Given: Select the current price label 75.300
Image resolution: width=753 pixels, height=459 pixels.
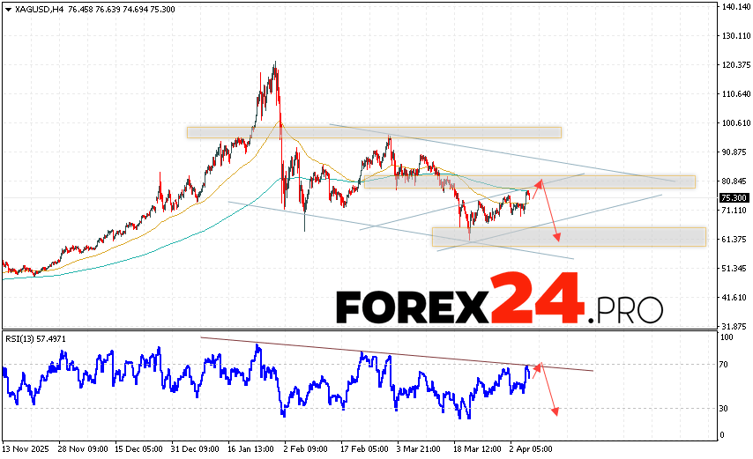Looking at the screenshot, I should [x=733, y=198].
